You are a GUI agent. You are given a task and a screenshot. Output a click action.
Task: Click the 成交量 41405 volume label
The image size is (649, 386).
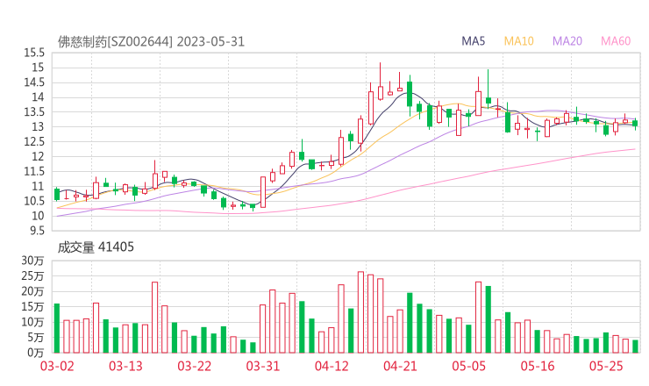96,247
